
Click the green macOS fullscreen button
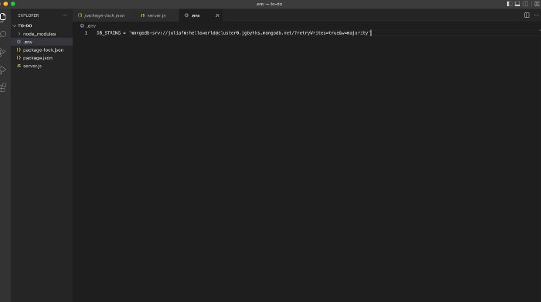(x=13, y=4)
